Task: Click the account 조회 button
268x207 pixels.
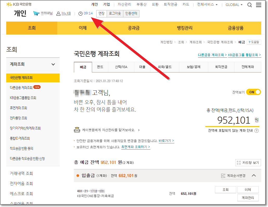Action: pos(225,190)
